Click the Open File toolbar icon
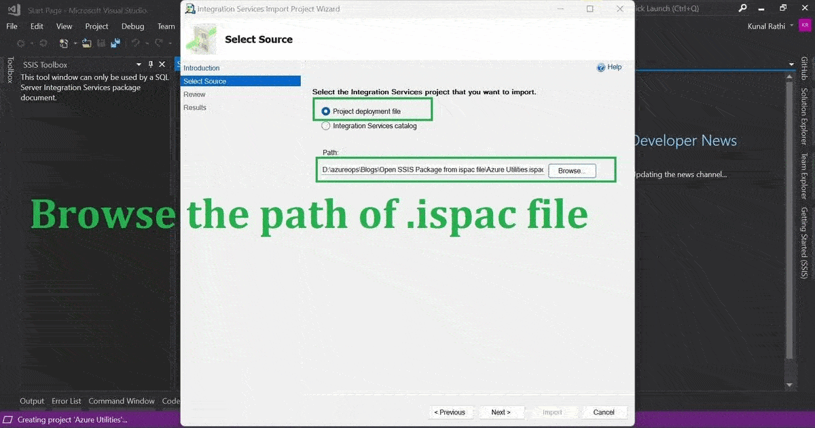815x428 pixels. pyautogui.click(x=87, y=43)
